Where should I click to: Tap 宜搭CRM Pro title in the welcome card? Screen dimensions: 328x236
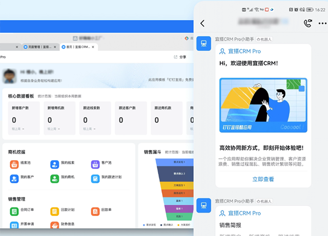244,51
